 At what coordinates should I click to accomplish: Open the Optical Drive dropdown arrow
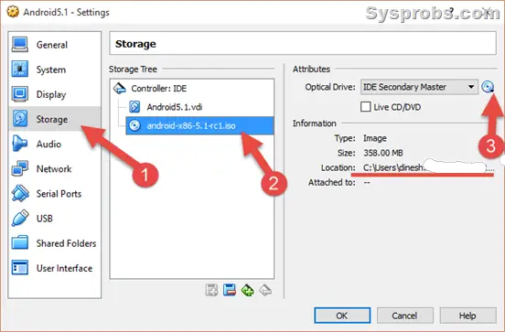click(471, 87)
